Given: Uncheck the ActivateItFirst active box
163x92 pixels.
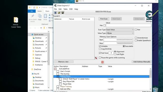Looking at the screenshot, I should (55, 69).
